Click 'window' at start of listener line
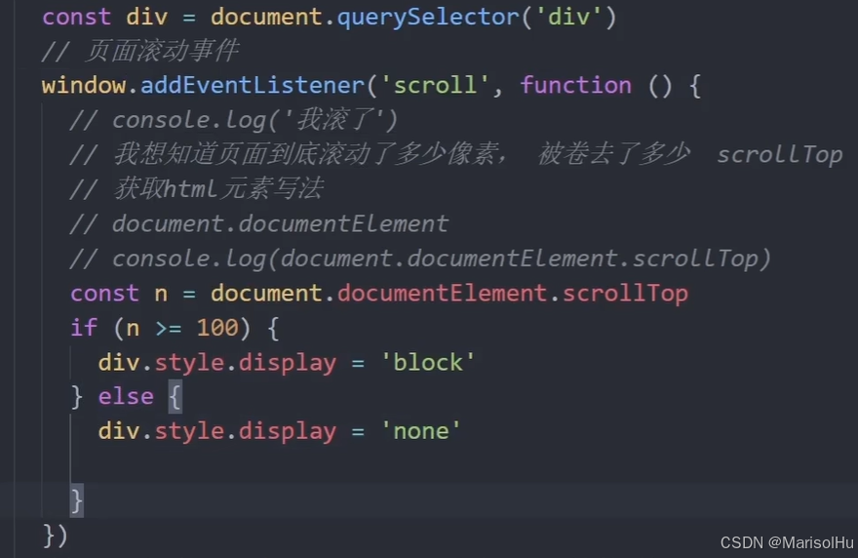This screenshot has width=858, height=558. coord(84,85)
